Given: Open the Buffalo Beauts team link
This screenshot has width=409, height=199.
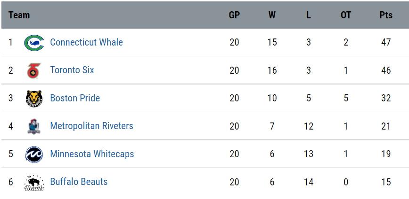Looking at the screenshot, I should 79,182.
